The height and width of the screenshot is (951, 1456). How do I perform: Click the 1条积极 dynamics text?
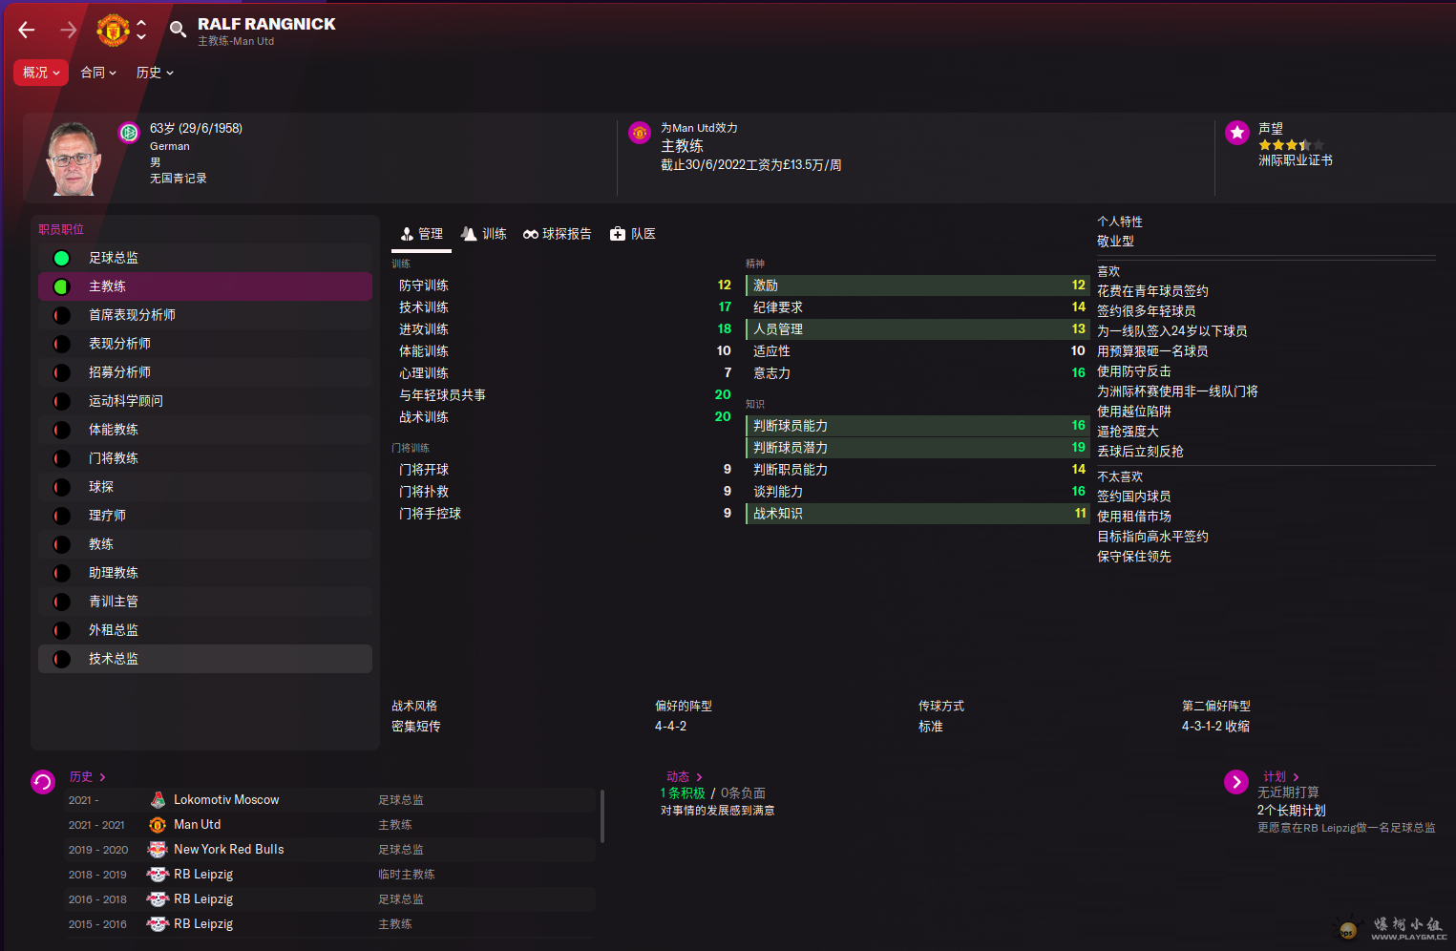(682, 793)
